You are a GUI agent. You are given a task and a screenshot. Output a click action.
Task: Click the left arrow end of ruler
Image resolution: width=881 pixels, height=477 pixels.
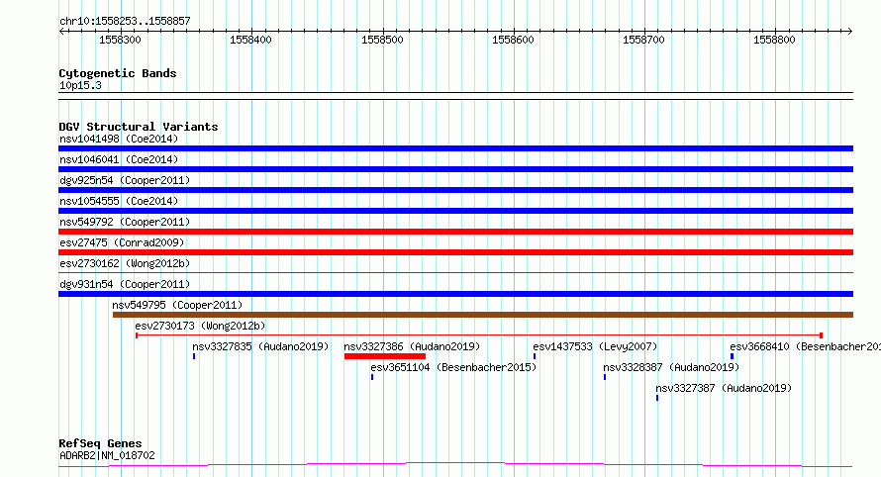[61, 31]
